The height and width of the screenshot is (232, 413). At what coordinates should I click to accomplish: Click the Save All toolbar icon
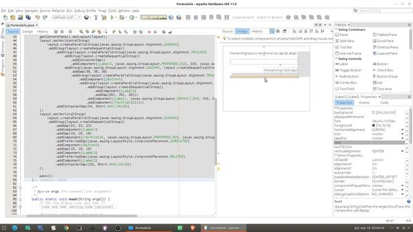pyautogui.click(x=28, y=17)
